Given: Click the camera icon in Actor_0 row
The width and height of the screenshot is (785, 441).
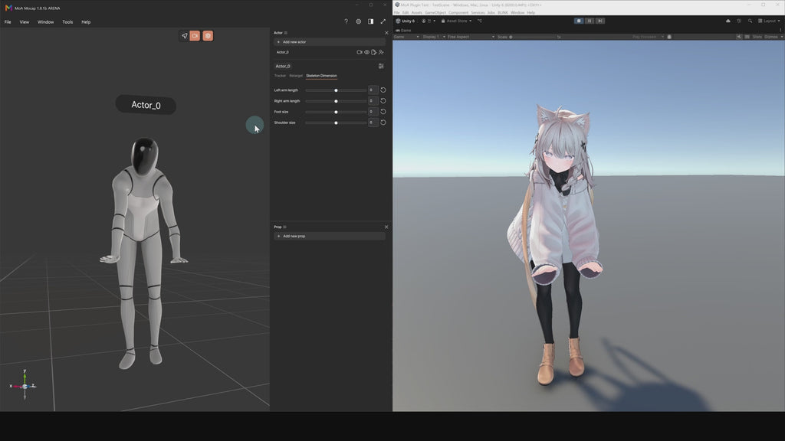Looking at the screenshot, I should pos(359,52).
